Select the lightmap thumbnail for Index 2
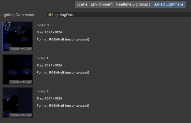191x123 pixels. [18, 103]
